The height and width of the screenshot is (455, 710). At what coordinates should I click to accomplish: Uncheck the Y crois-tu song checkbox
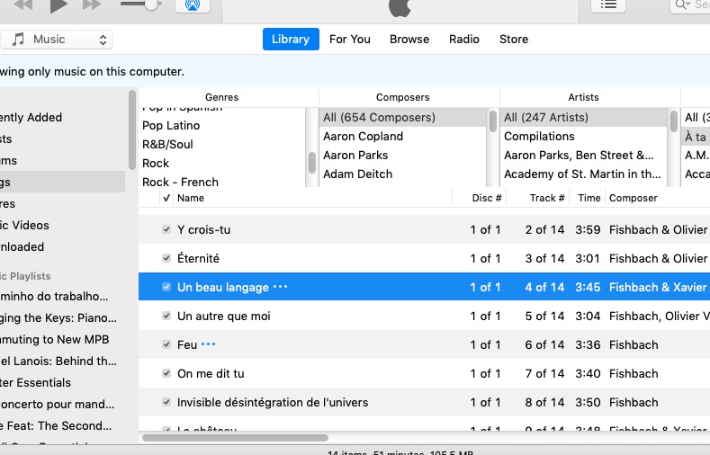pos(166,229)
